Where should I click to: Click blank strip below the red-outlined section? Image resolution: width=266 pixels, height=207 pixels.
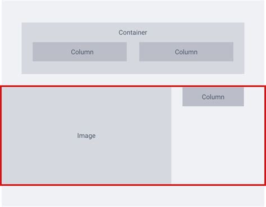pyautogui.click(x=133, y=196)
